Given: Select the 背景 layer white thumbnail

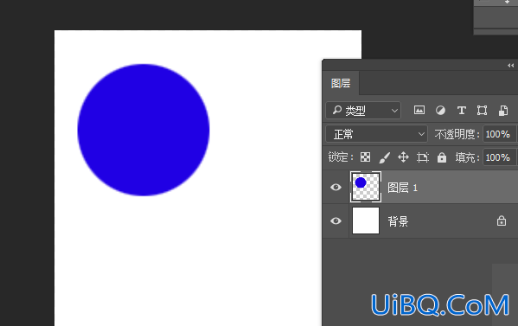Looking at the screenshot, I should coord(366,221).
